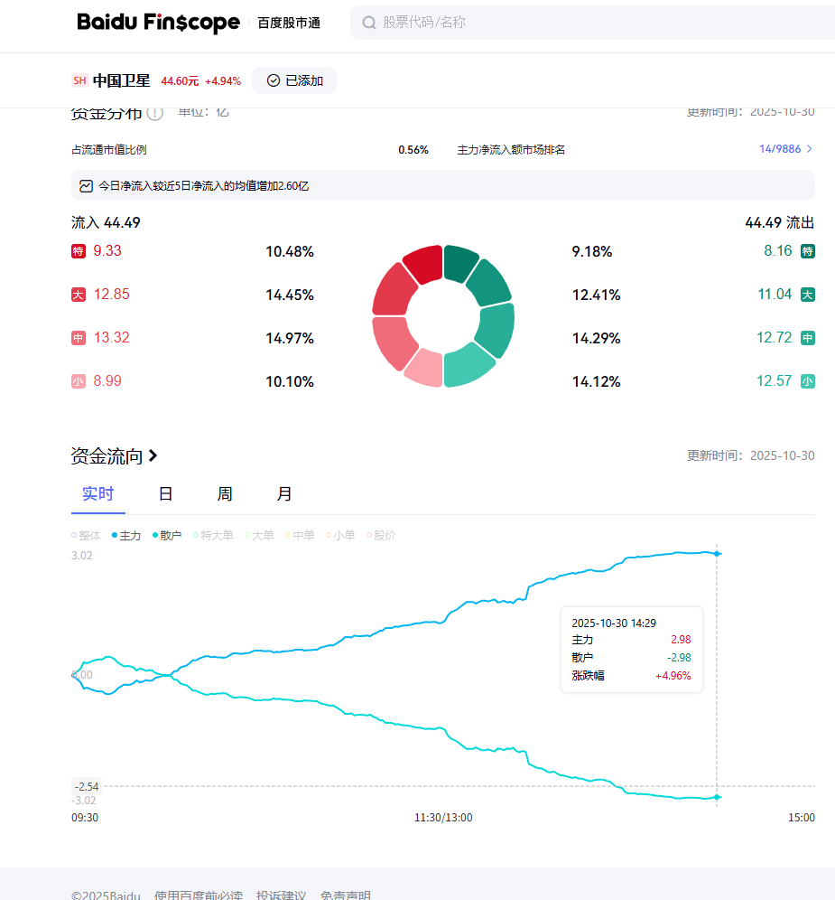Click the 13.32 medium inflow value

click(x=112, y=338)
